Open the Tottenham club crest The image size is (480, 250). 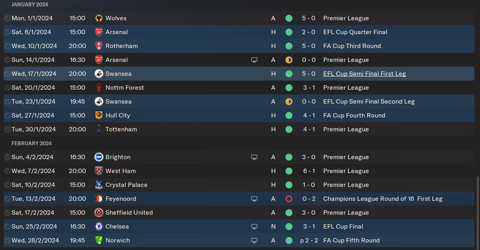point(99,129)
